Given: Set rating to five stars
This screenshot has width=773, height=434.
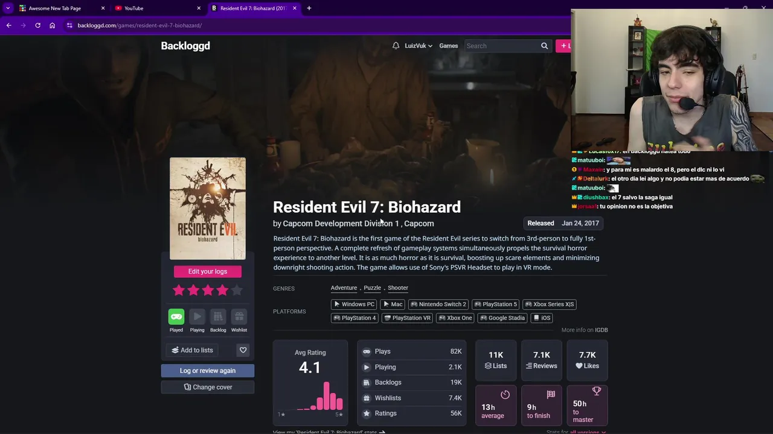Looking at the screenshot, I should [x=237, y=291].
